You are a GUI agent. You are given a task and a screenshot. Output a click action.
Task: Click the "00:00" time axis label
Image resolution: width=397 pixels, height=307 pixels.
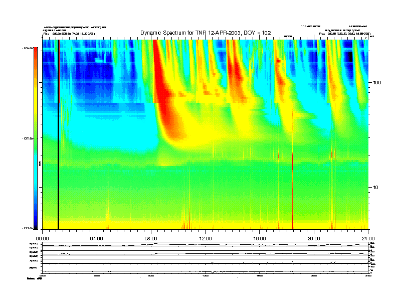pos(42,239)
